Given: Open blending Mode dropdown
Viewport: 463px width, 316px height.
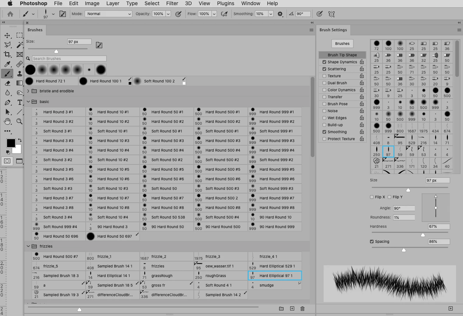Looking at the screenshot, I should coord(108,14).
